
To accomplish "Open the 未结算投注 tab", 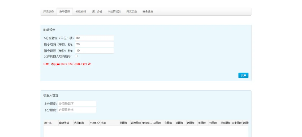I will (114, 12).
